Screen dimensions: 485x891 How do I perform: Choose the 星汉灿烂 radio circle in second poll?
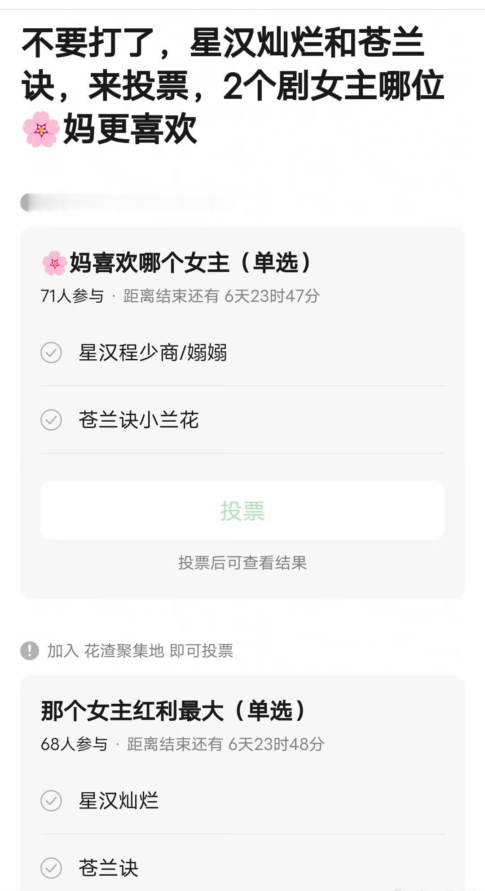[x=51, y=801]
